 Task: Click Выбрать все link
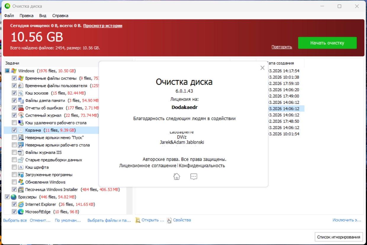(x=15, y=220)
